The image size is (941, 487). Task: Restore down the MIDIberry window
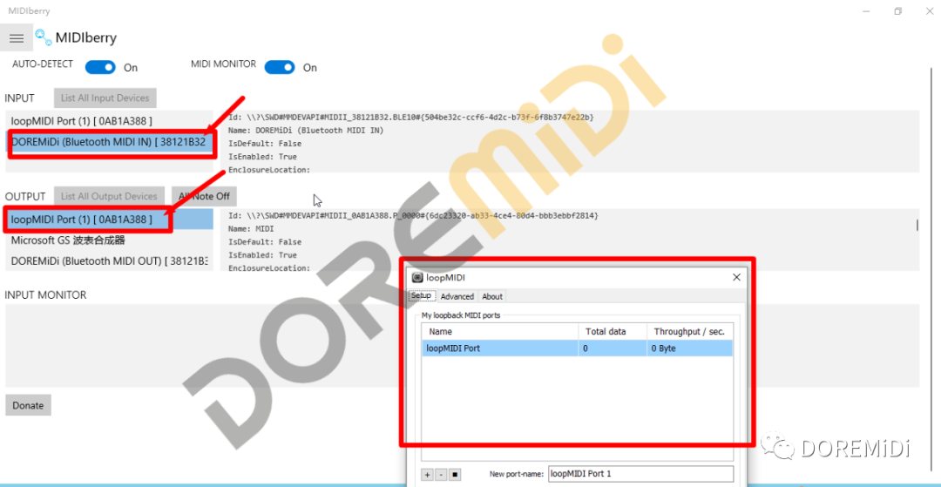[897, 11]
